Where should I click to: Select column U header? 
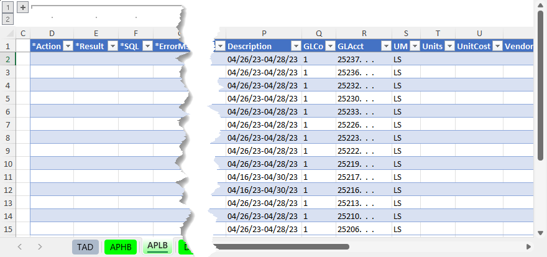coord(479,34)
